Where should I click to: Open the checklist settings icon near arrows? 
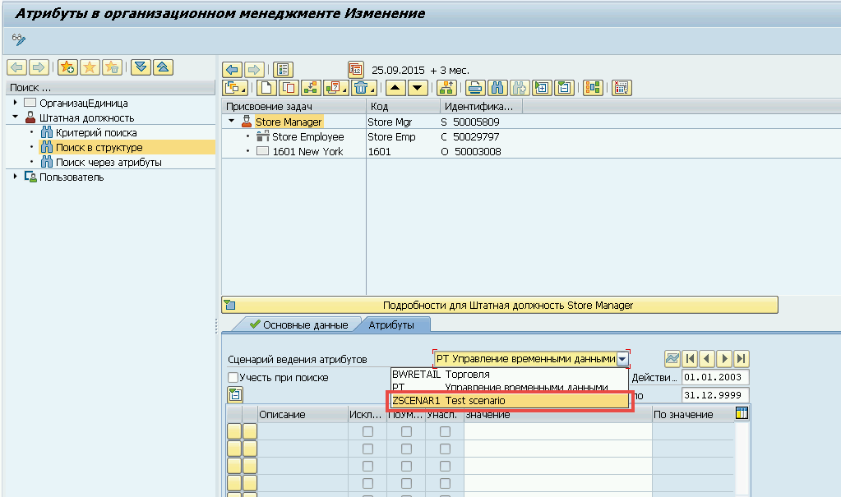point(283,70)
